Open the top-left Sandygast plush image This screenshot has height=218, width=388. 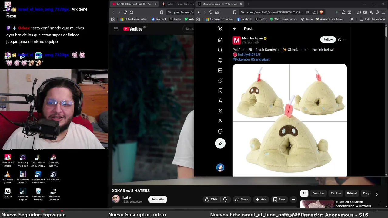point(261,93)
